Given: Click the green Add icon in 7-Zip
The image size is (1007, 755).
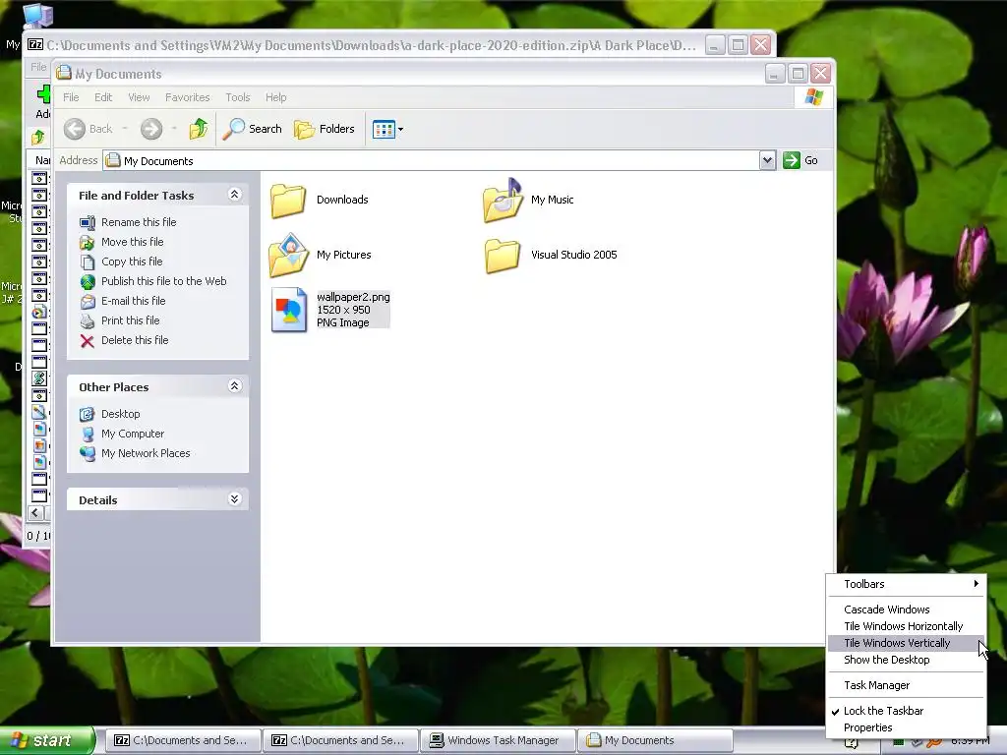Looking at the screenshot, I should coord(43,94).
